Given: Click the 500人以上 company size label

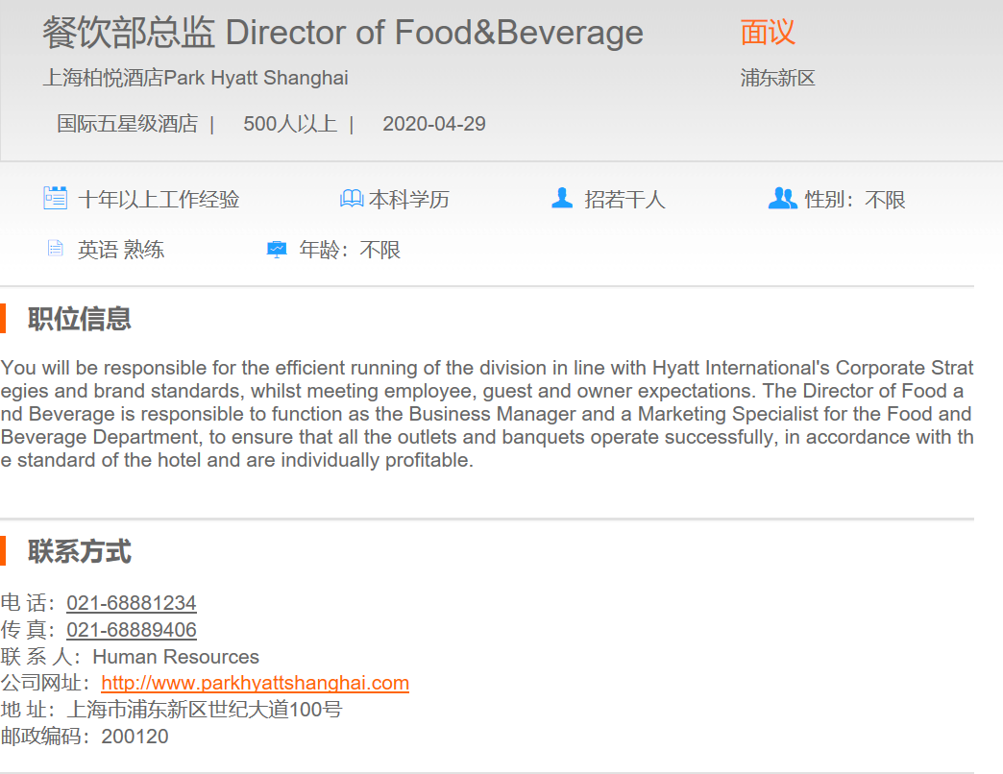Looking at the screenshot, I should (x=289, y=124).
